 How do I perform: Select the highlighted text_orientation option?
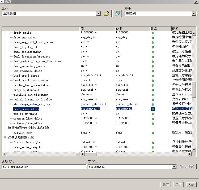[26, 109]
